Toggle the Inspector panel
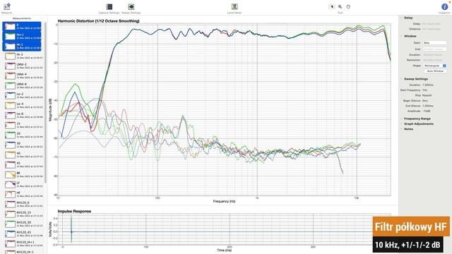The width and height of the screenshot is (452, 254). point(444,8)
